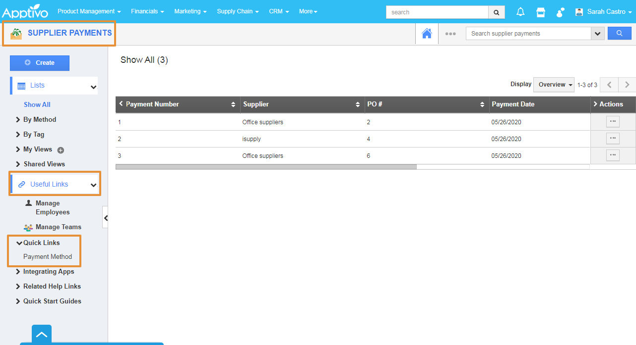Open the Financials menu
636x345 pixels.
point(147,11)
